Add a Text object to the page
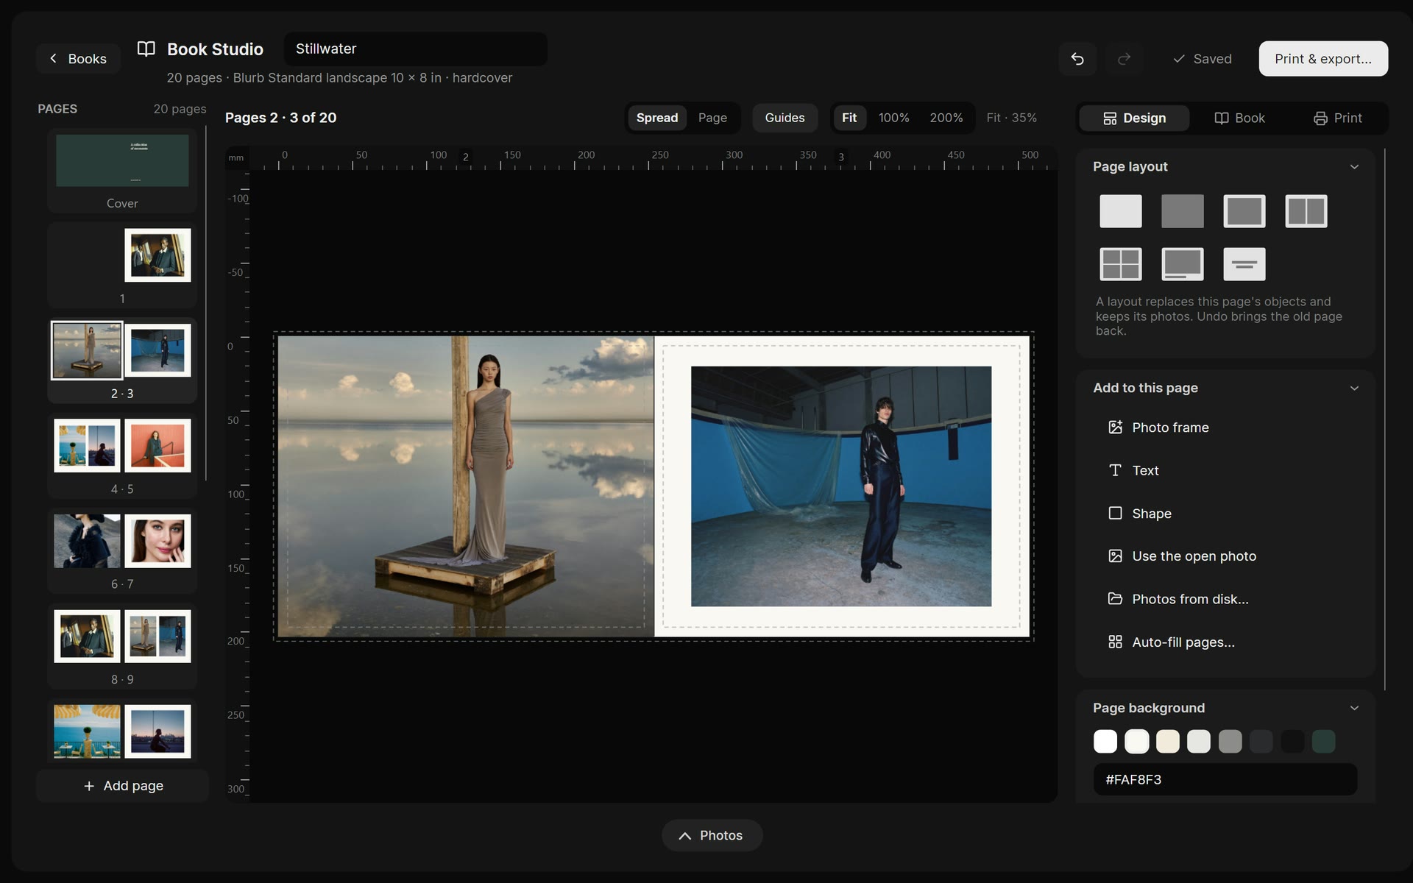 point(1225,470)
